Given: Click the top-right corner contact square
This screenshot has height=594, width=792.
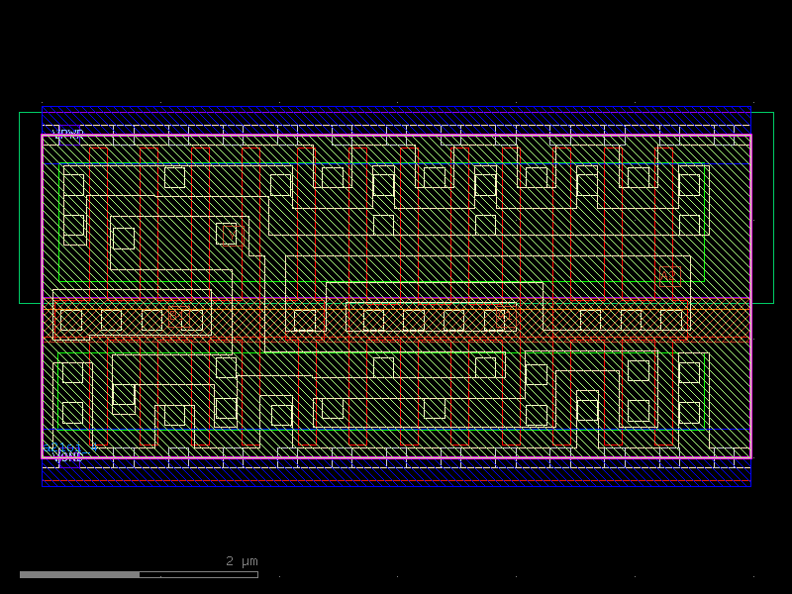Looking at the screenshot, I should point(689,185).
